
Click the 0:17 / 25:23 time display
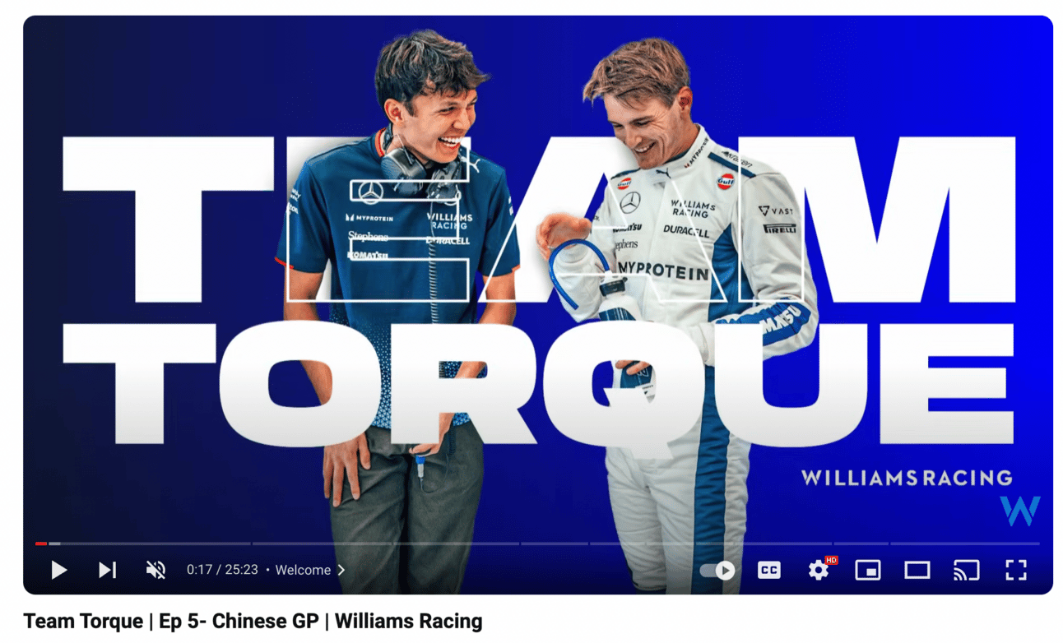tap(223, 570)
